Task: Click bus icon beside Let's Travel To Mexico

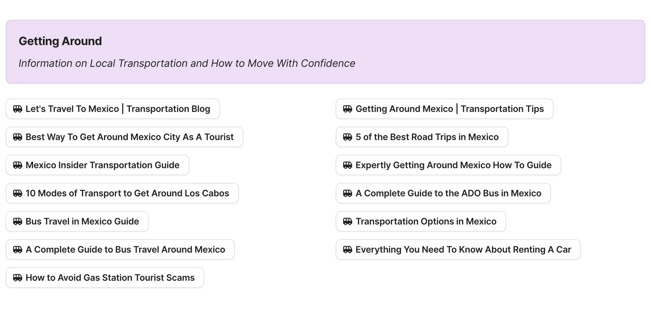Action: (18, 109)
